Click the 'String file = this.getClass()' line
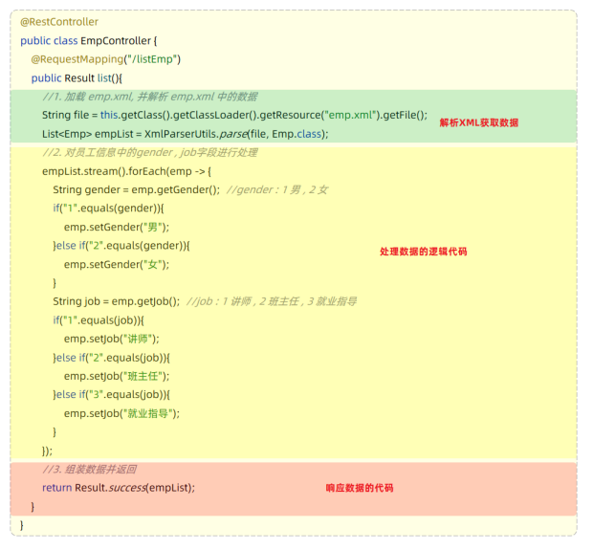 [x=234, y=115]
